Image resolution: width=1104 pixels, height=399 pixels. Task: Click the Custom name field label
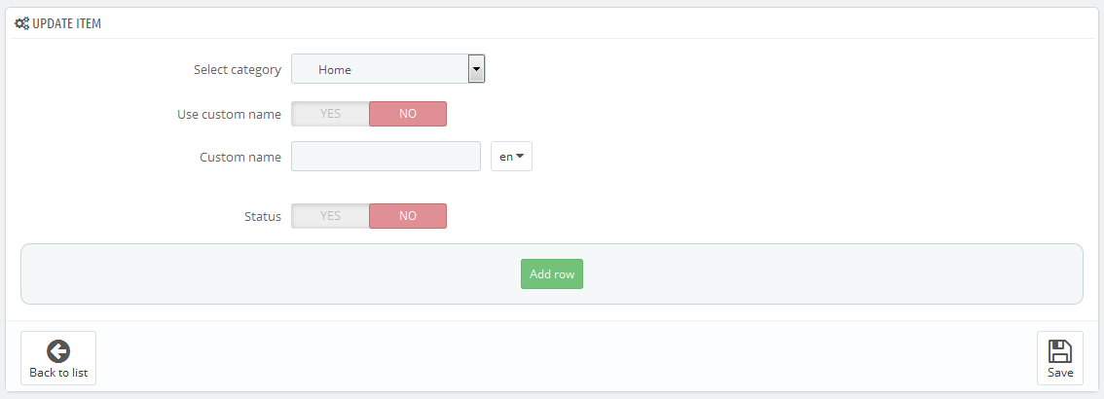(240, 157)
